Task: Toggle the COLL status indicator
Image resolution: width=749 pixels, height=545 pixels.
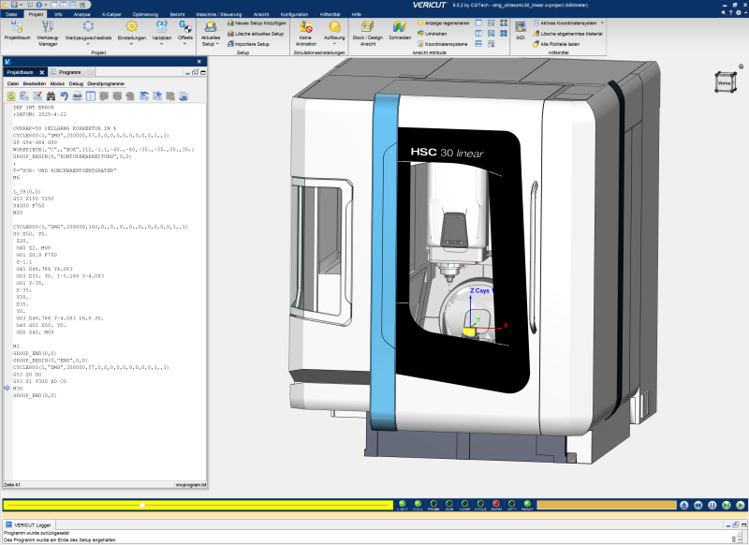Action: pos(418,505)
